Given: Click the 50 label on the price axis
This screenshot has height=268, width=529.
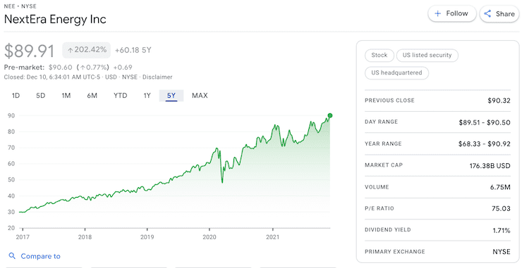Looking at the screenshot, I should [x=11, y=179].
